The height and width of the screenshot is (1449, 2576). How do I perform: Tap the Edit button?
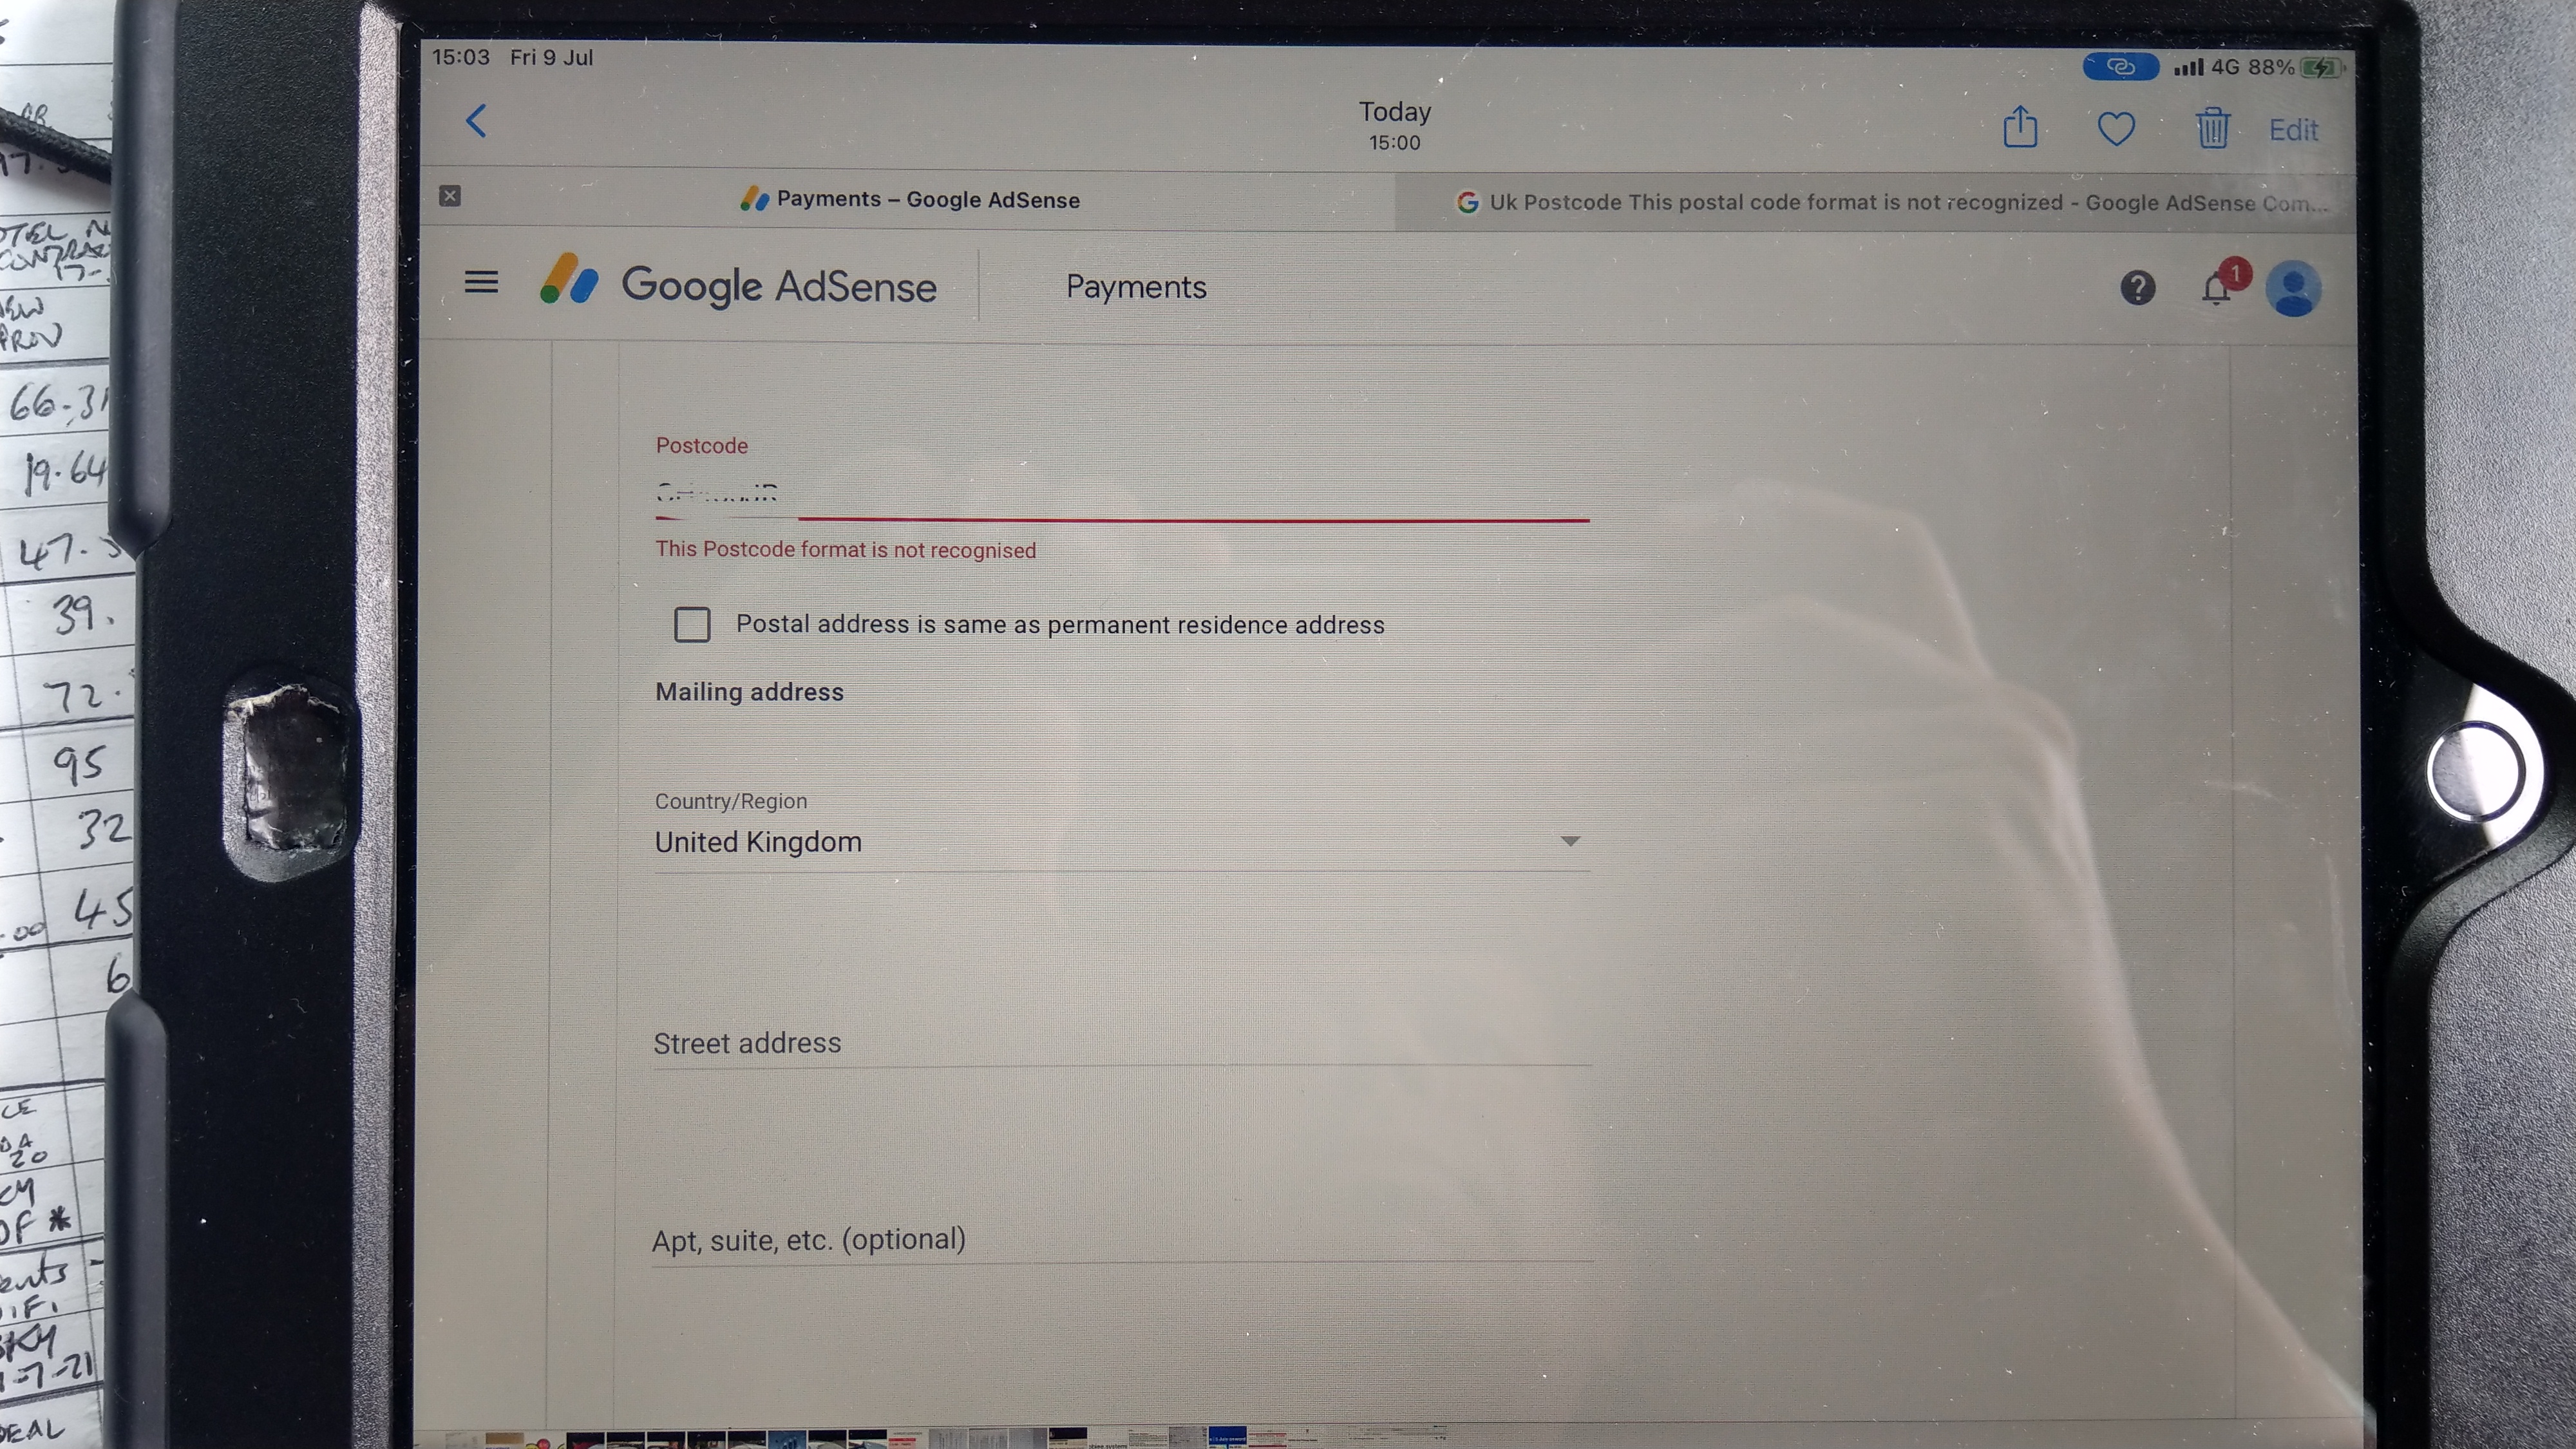(x=2293, y=131)
